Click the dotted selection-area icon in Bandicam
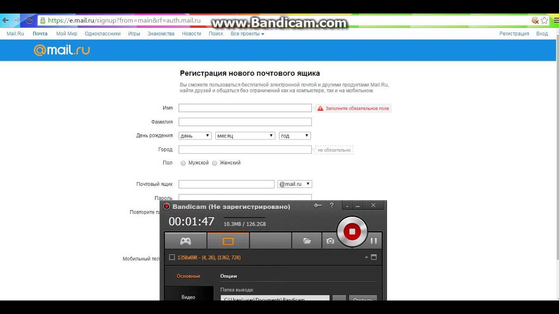The height and width of the screenshot is (314, 559). [x=172, y=258]
